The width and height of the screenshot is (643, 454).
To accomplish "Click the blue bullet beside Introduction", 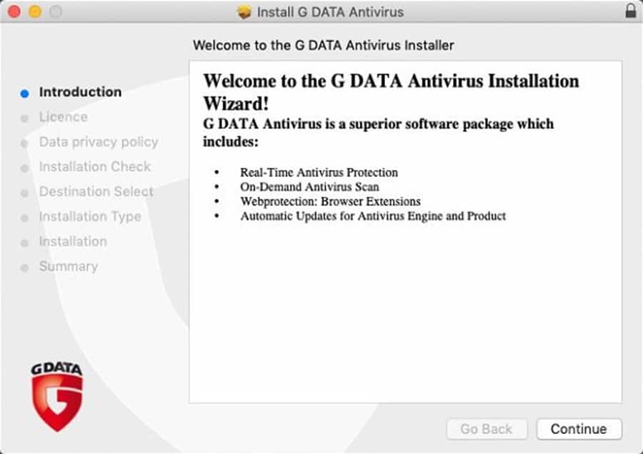I will [25, 92].
